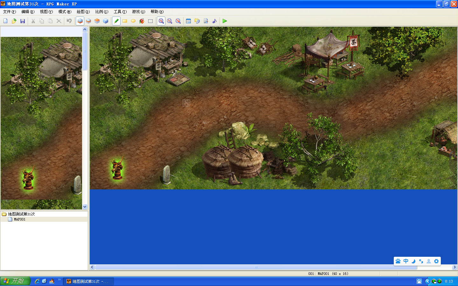
Task: Save the project with the floppy disk icon
Action: (x=23, y=21)
